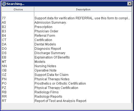Viewport: 134px width, 111px height.
Task: Select the B4 Referral Form entry
Action: click(67, 36)
